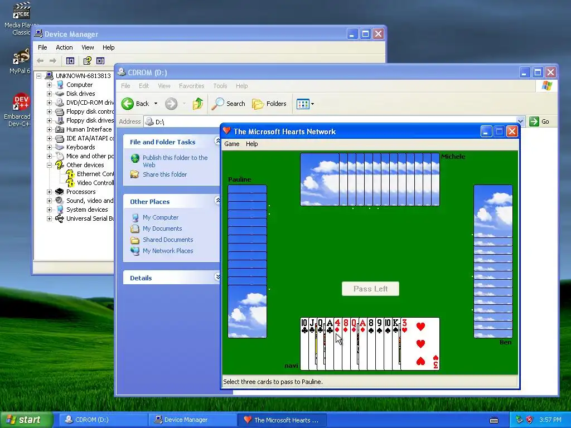Switch to CDROM (D:) taskbar button
The image size is (571, 428).
click(x=103, y=420)
